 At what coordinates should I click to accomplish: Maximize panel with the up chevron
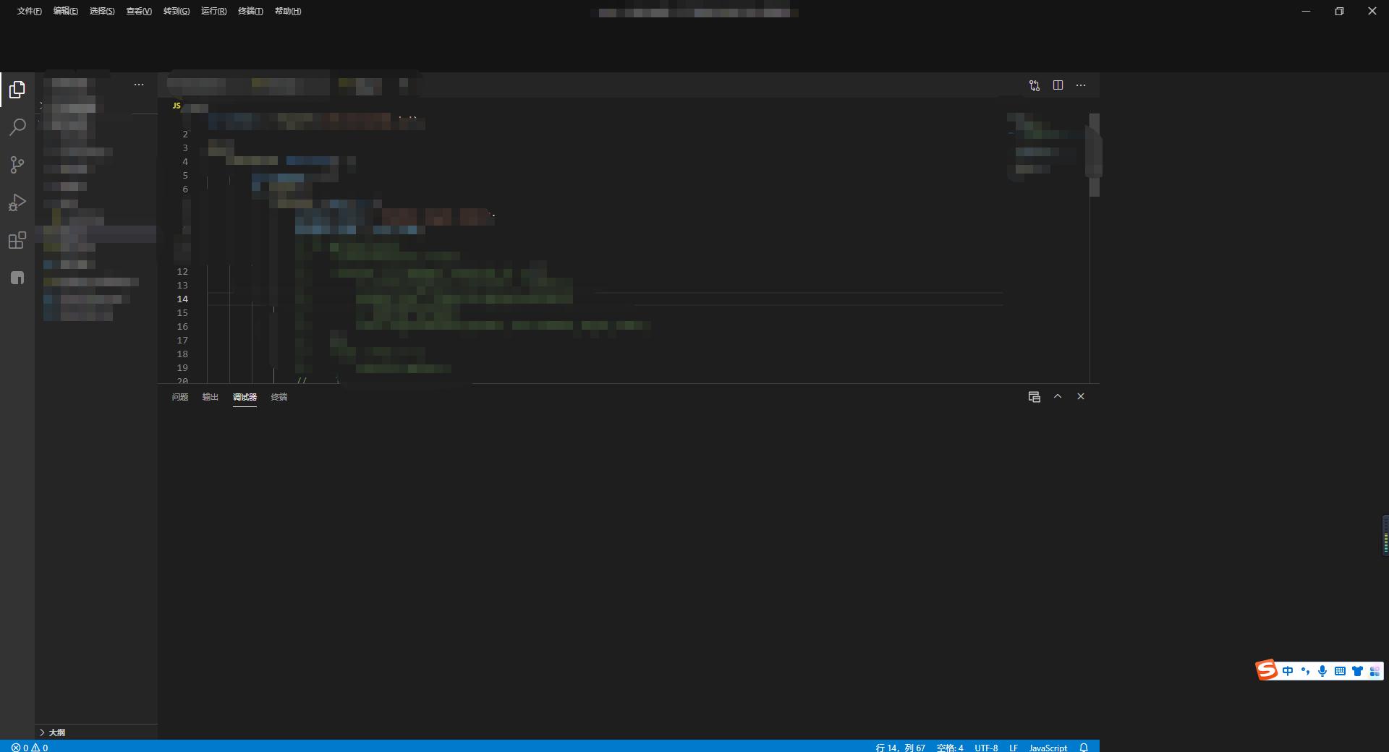pyautogui.click(x=1058, y=396)
